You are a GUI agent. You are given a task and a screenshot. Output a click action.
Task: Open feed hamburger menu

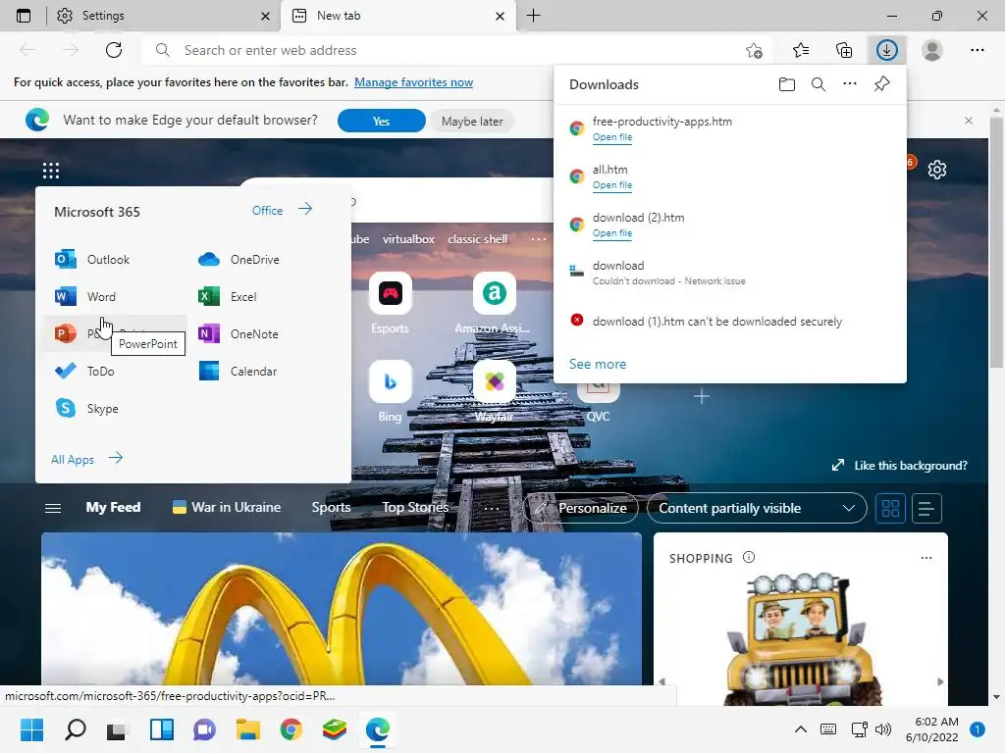(53, 508)
